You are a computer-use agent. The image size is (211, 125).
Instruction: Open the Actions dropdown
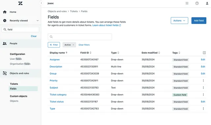pos(179,20)
